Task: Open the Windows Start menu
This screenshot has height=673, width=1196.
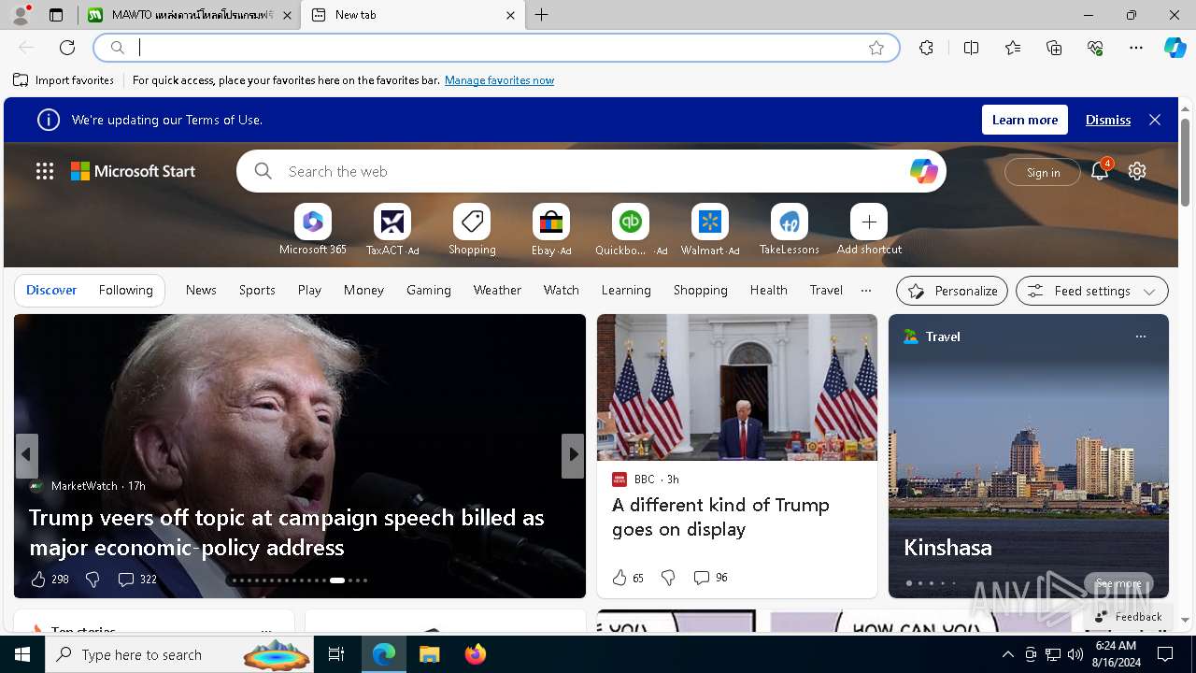Action: point(22,654)
